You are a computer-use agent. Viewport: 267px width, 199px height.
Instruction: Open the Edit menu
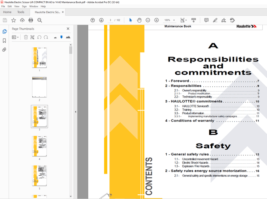pos(9,6)
